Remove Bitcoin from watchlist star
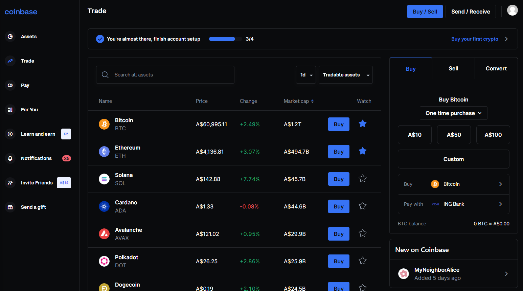523x291 pixels. 363,124
